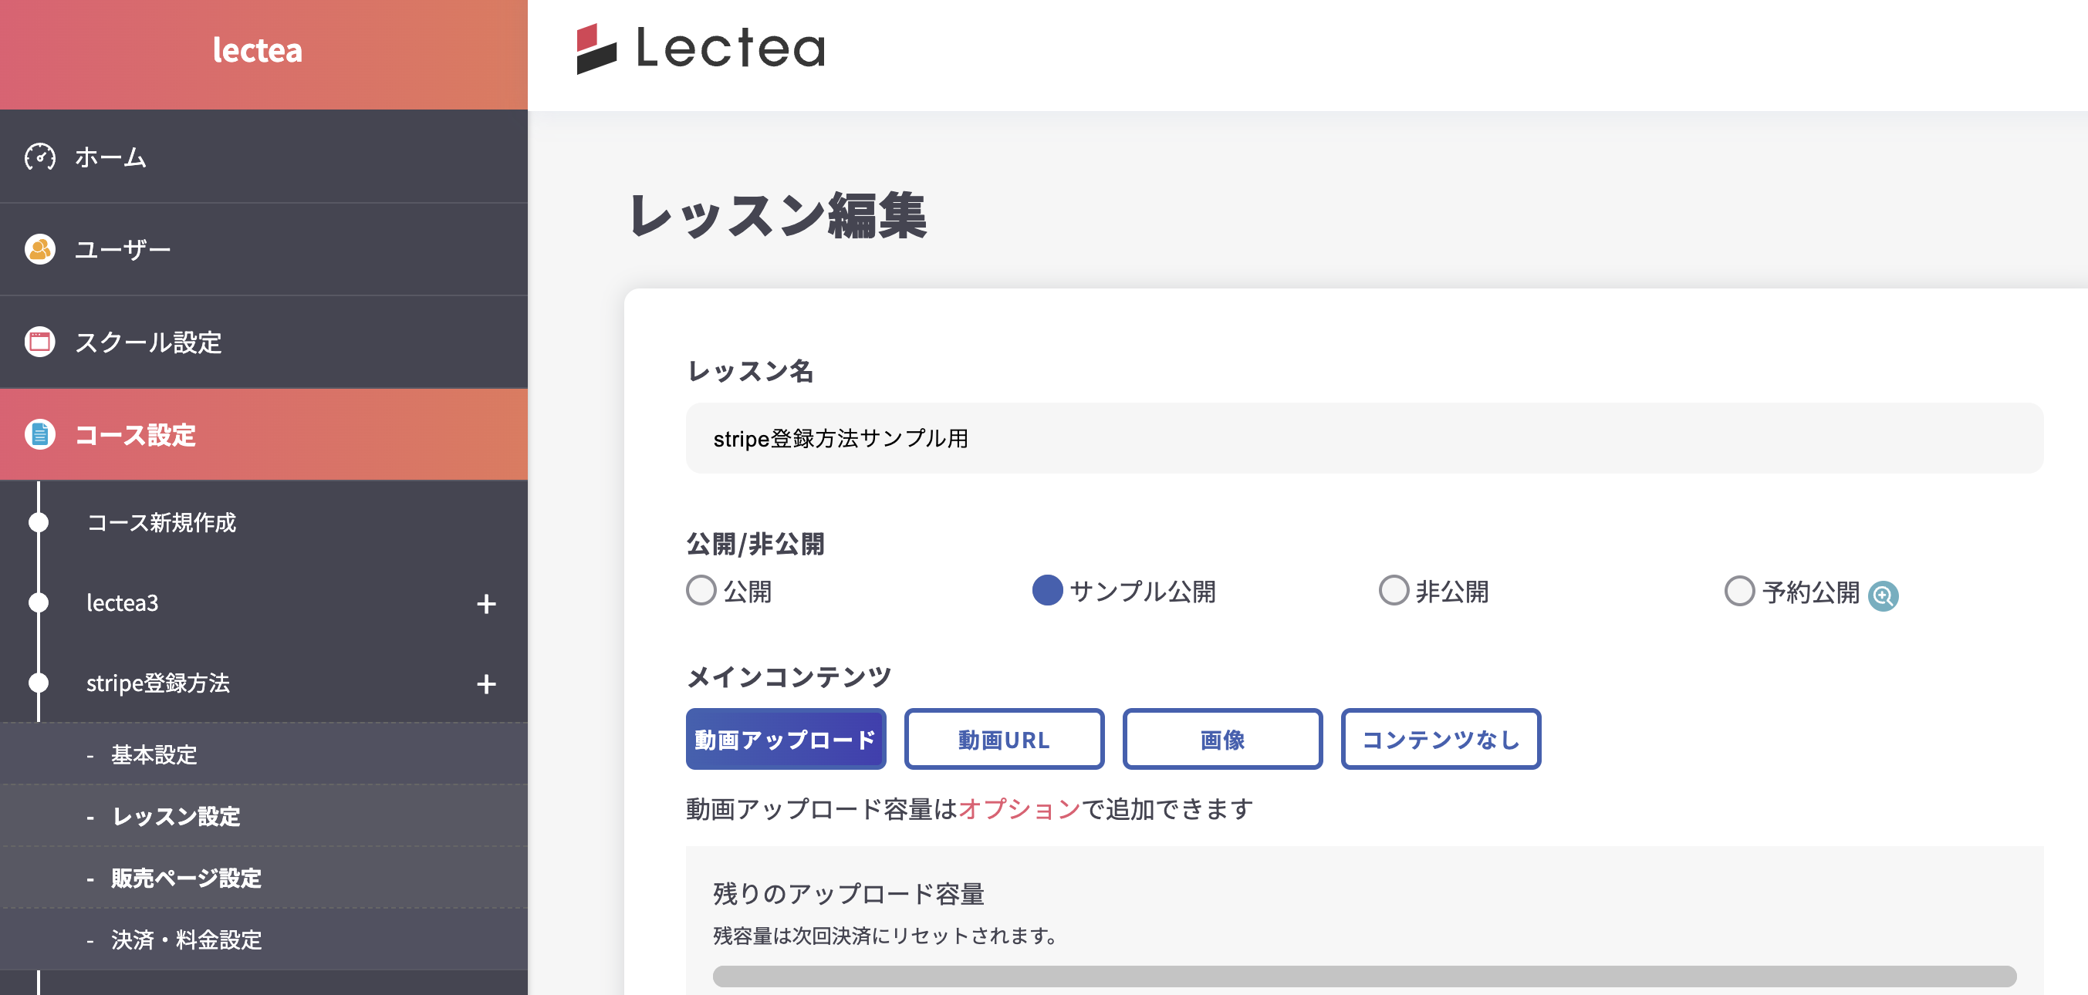Image resolution: width=2088 pixels, height=995 pixels.
Task: Expand the lectea3 course with plus
Action: tap(485, 604)
